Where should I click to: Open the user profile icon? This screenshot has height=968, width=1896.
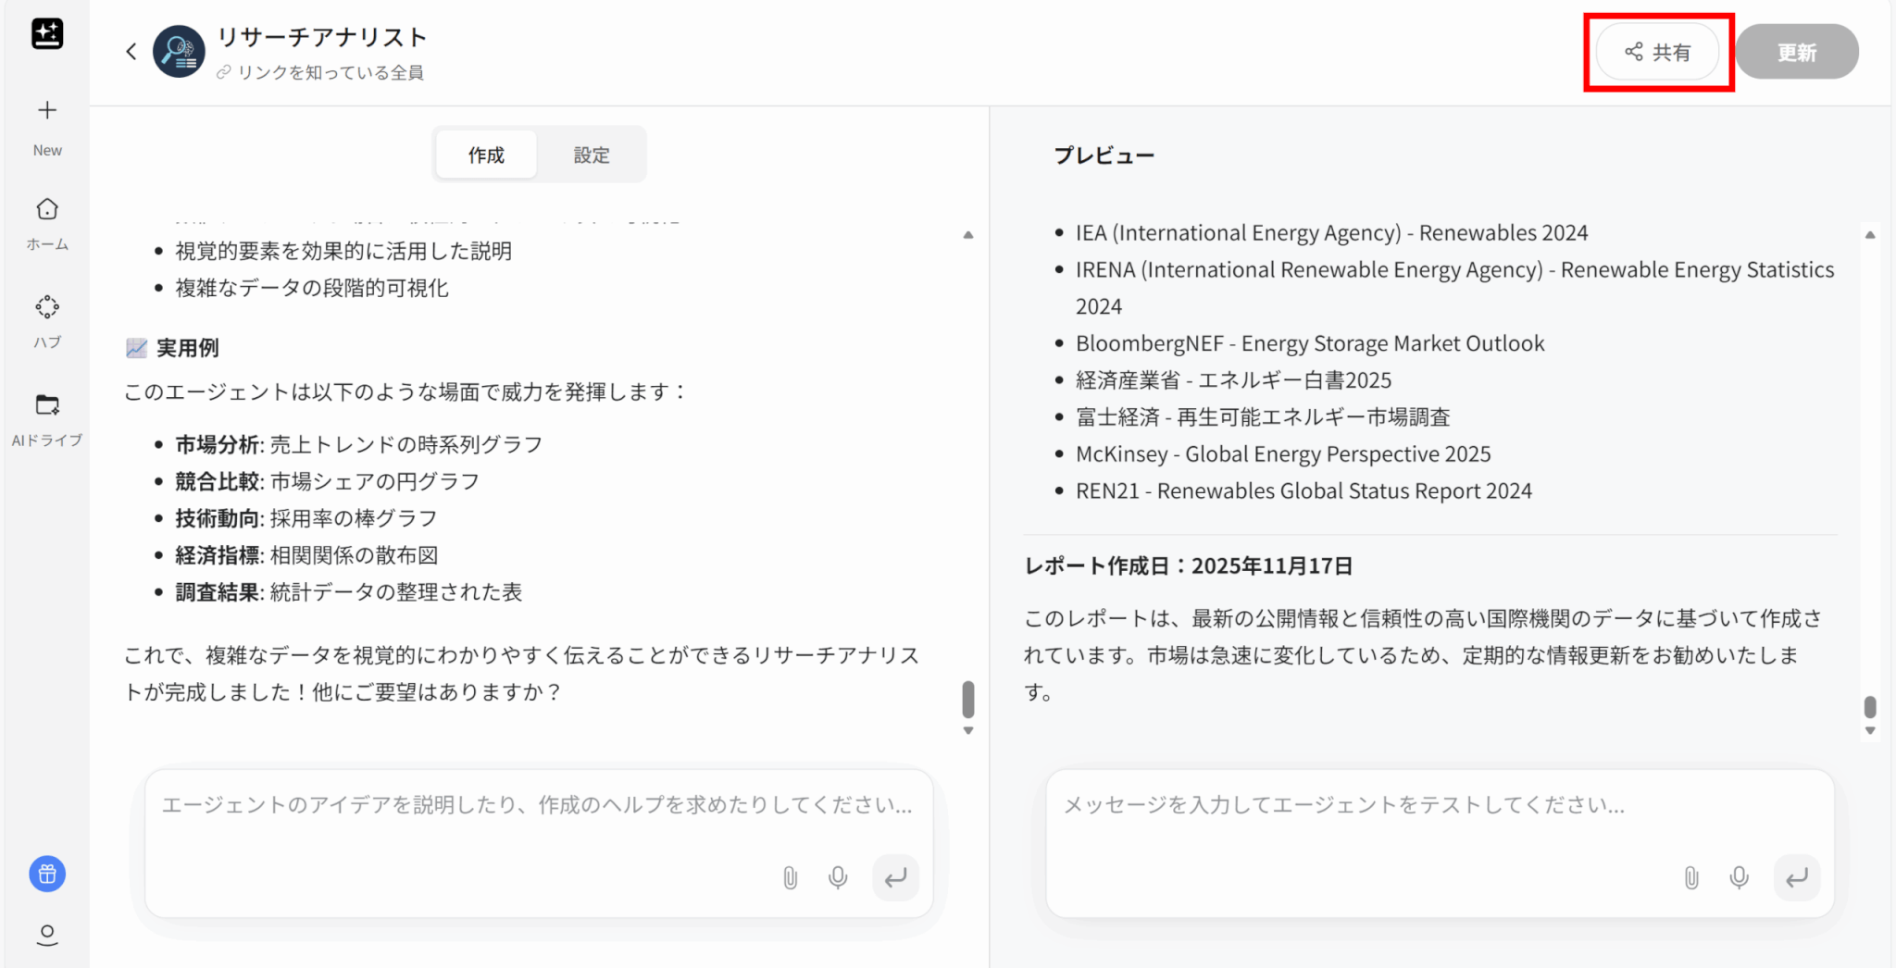point(47,935)
